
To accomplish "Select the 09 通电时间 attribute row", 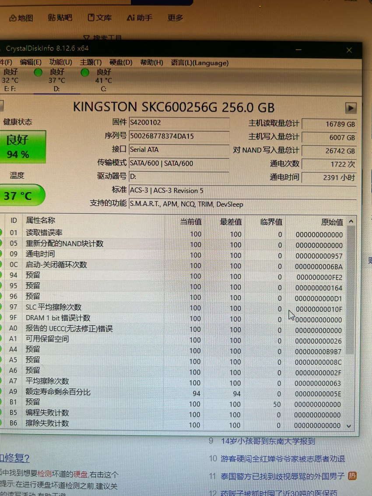I will click(172, 254).
